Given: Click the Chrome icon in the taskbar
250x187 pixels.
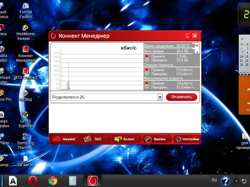Looking at the screenshot, I should (53, 181).
